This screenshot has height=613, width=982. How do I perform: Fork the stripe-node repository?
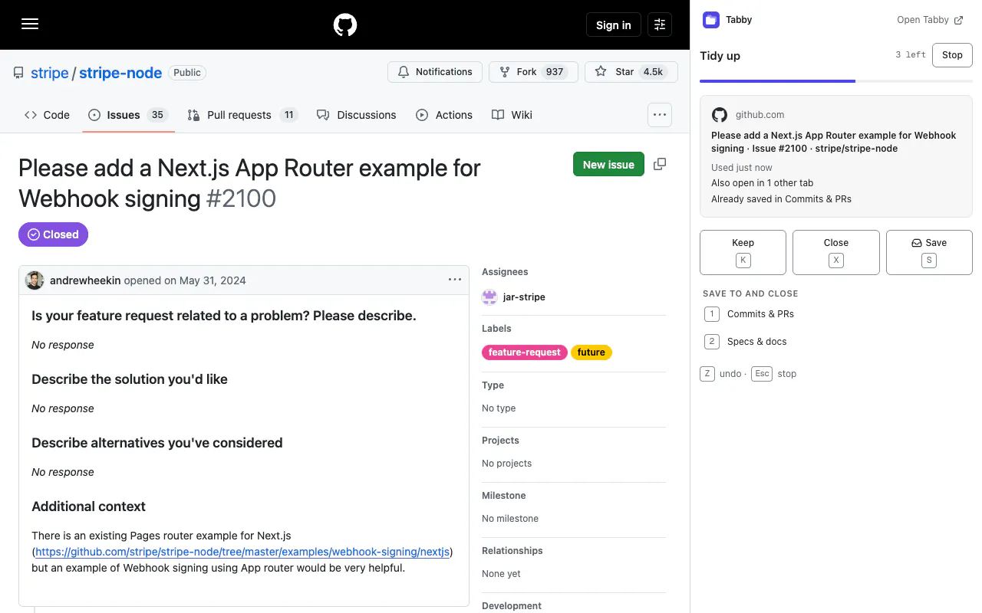[532, 72]
